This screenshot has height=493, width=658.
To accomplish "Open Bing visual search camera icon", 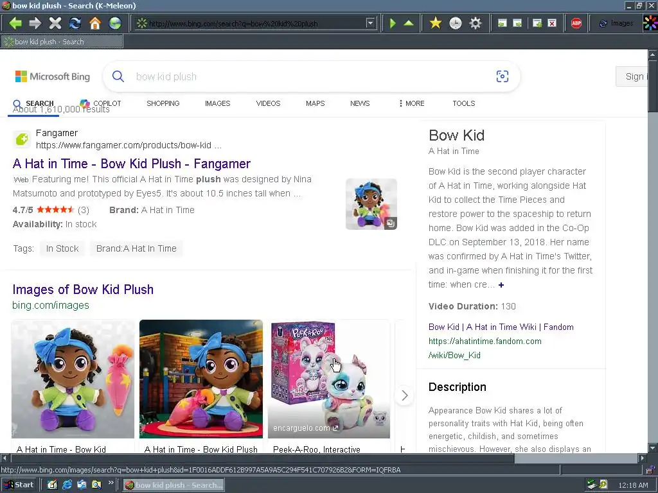I will click(x=502, y=76).
